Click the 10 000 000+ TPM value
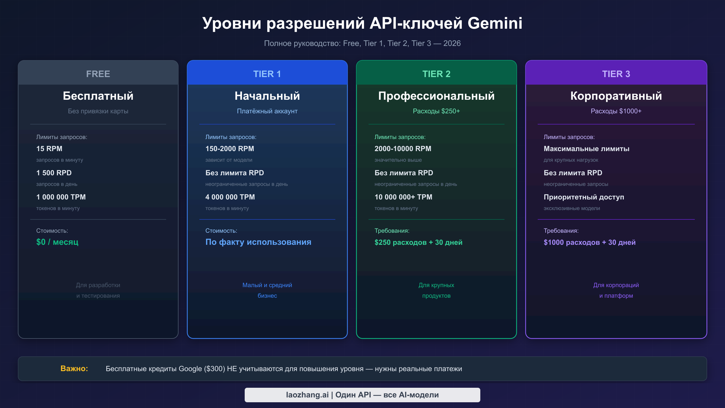Image resolution: width=725 pixels, height=408 pixels. [403, 197]
